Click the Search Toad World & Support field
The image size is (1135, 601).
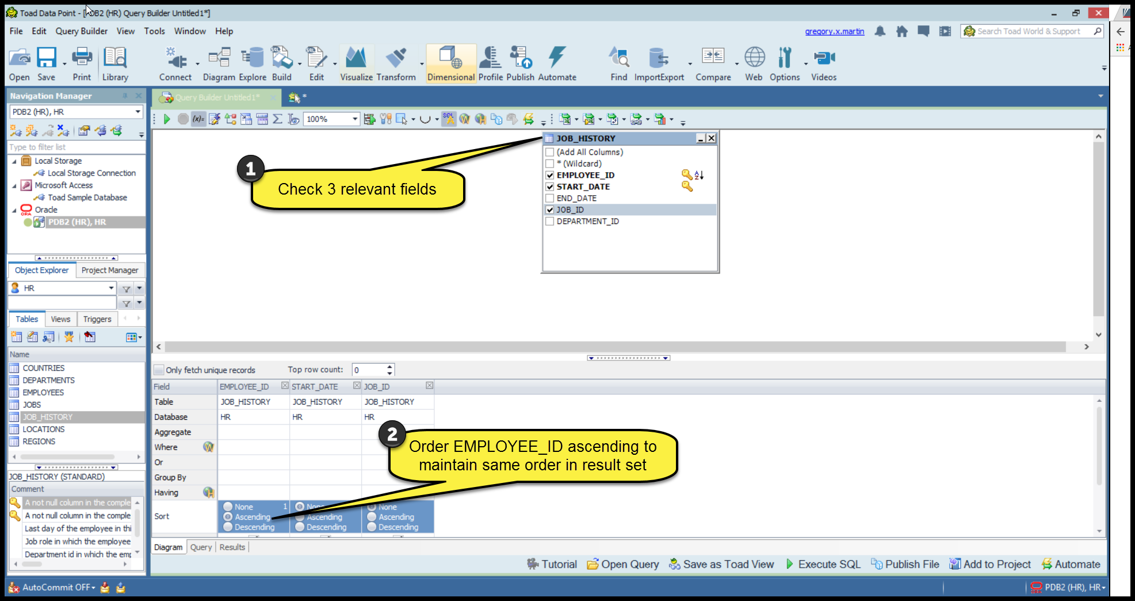[x=1033, y=31]
